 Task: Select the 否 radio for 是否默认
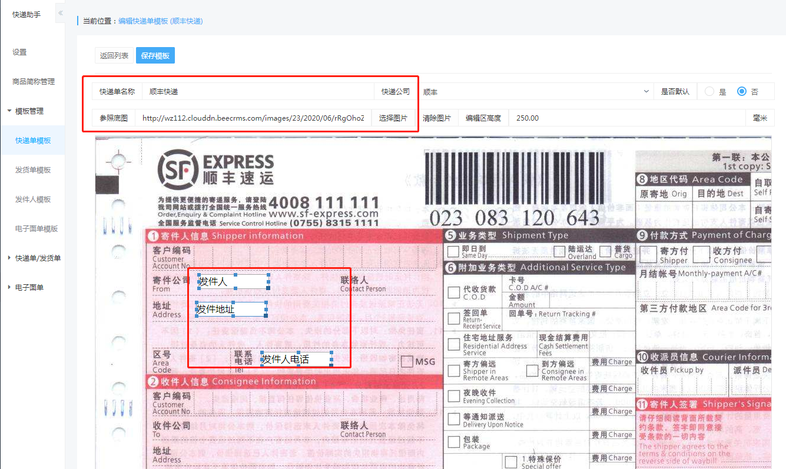pyautogui.click(x=742, y=92)
